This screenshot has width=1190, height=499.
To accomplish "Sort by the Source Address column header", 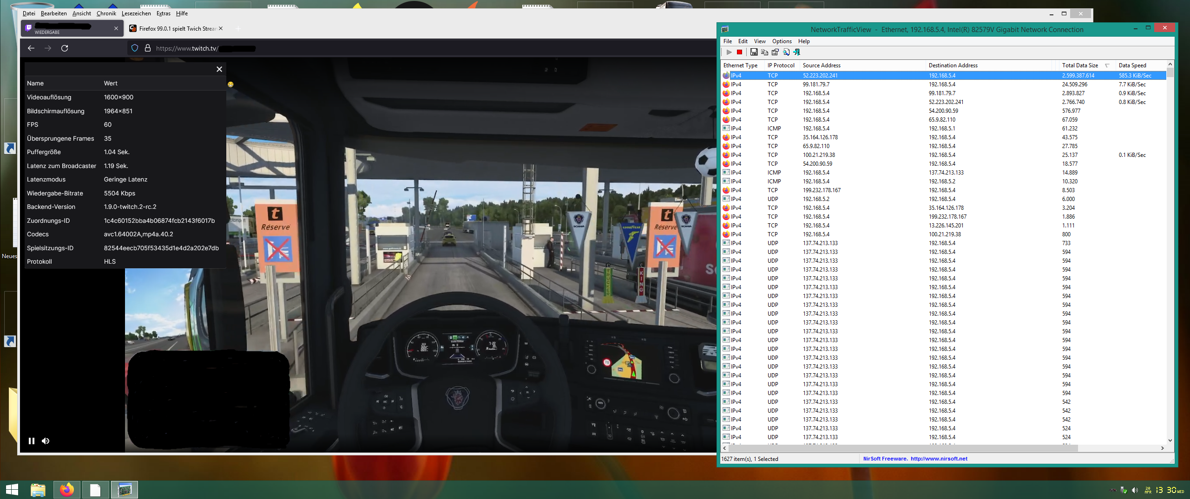I will [x=863, y=65].
